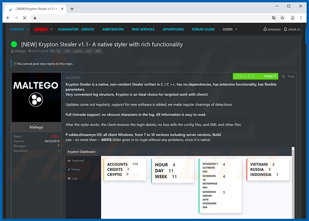Click the WINDOWS 7 ULTIMATE X64 entry
Viewport: 309px width, 221px height.
[x=214, y=168]
